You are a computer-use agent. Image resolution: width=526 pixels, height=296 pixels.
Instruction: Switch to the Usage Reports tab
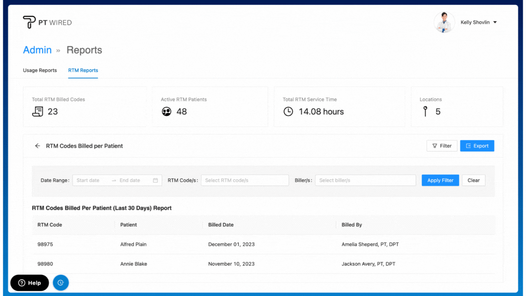click(40, 70)
